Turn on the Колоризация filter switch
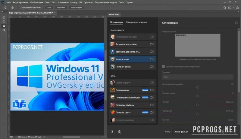The height and width of the screenshot is (139, 241). point(152,59)
